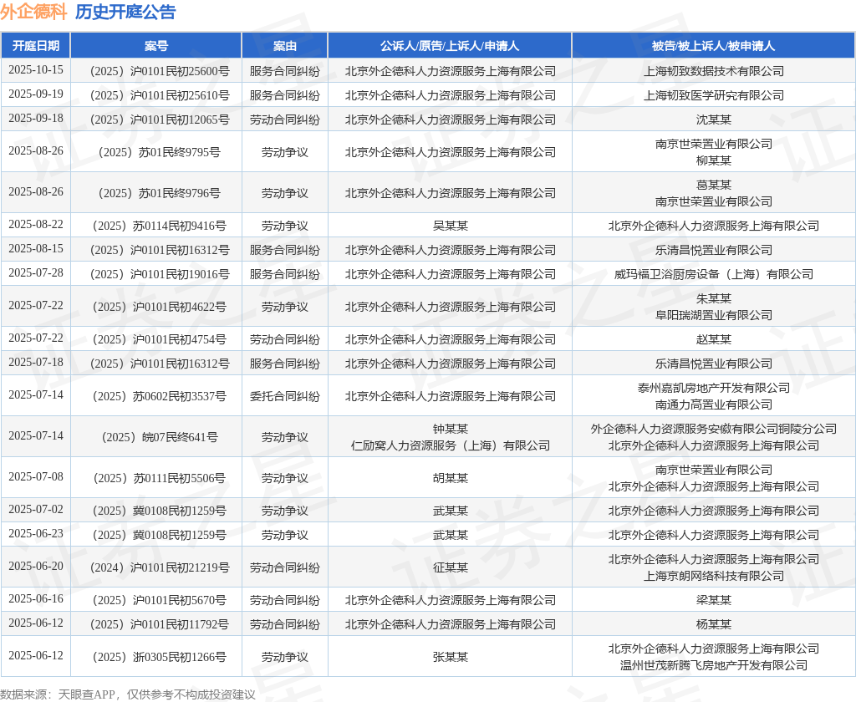Click defendant 柳某某
The image size is (856, 702).
pos(714,160)
